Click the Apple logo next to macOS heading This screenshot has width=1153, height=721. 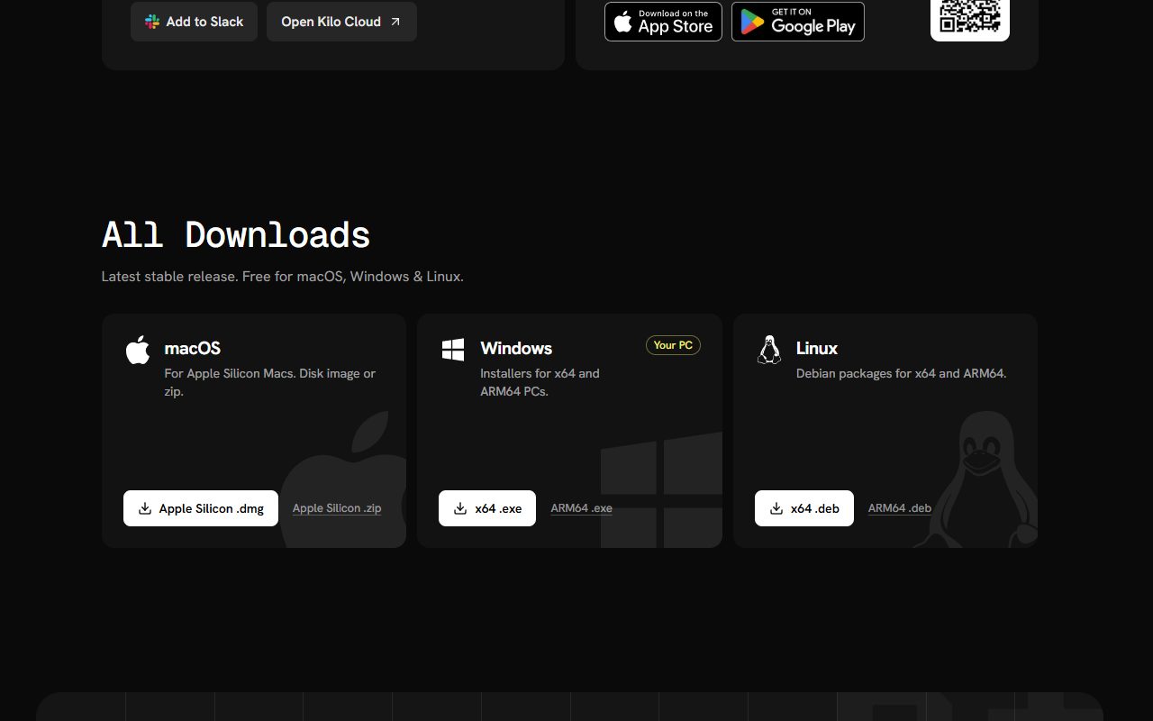pos(138,350)
